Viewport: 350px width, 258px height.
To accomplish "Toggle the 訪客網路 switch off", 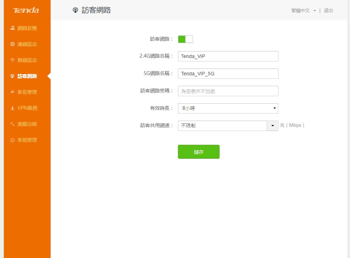I will (x=185, y=39).
